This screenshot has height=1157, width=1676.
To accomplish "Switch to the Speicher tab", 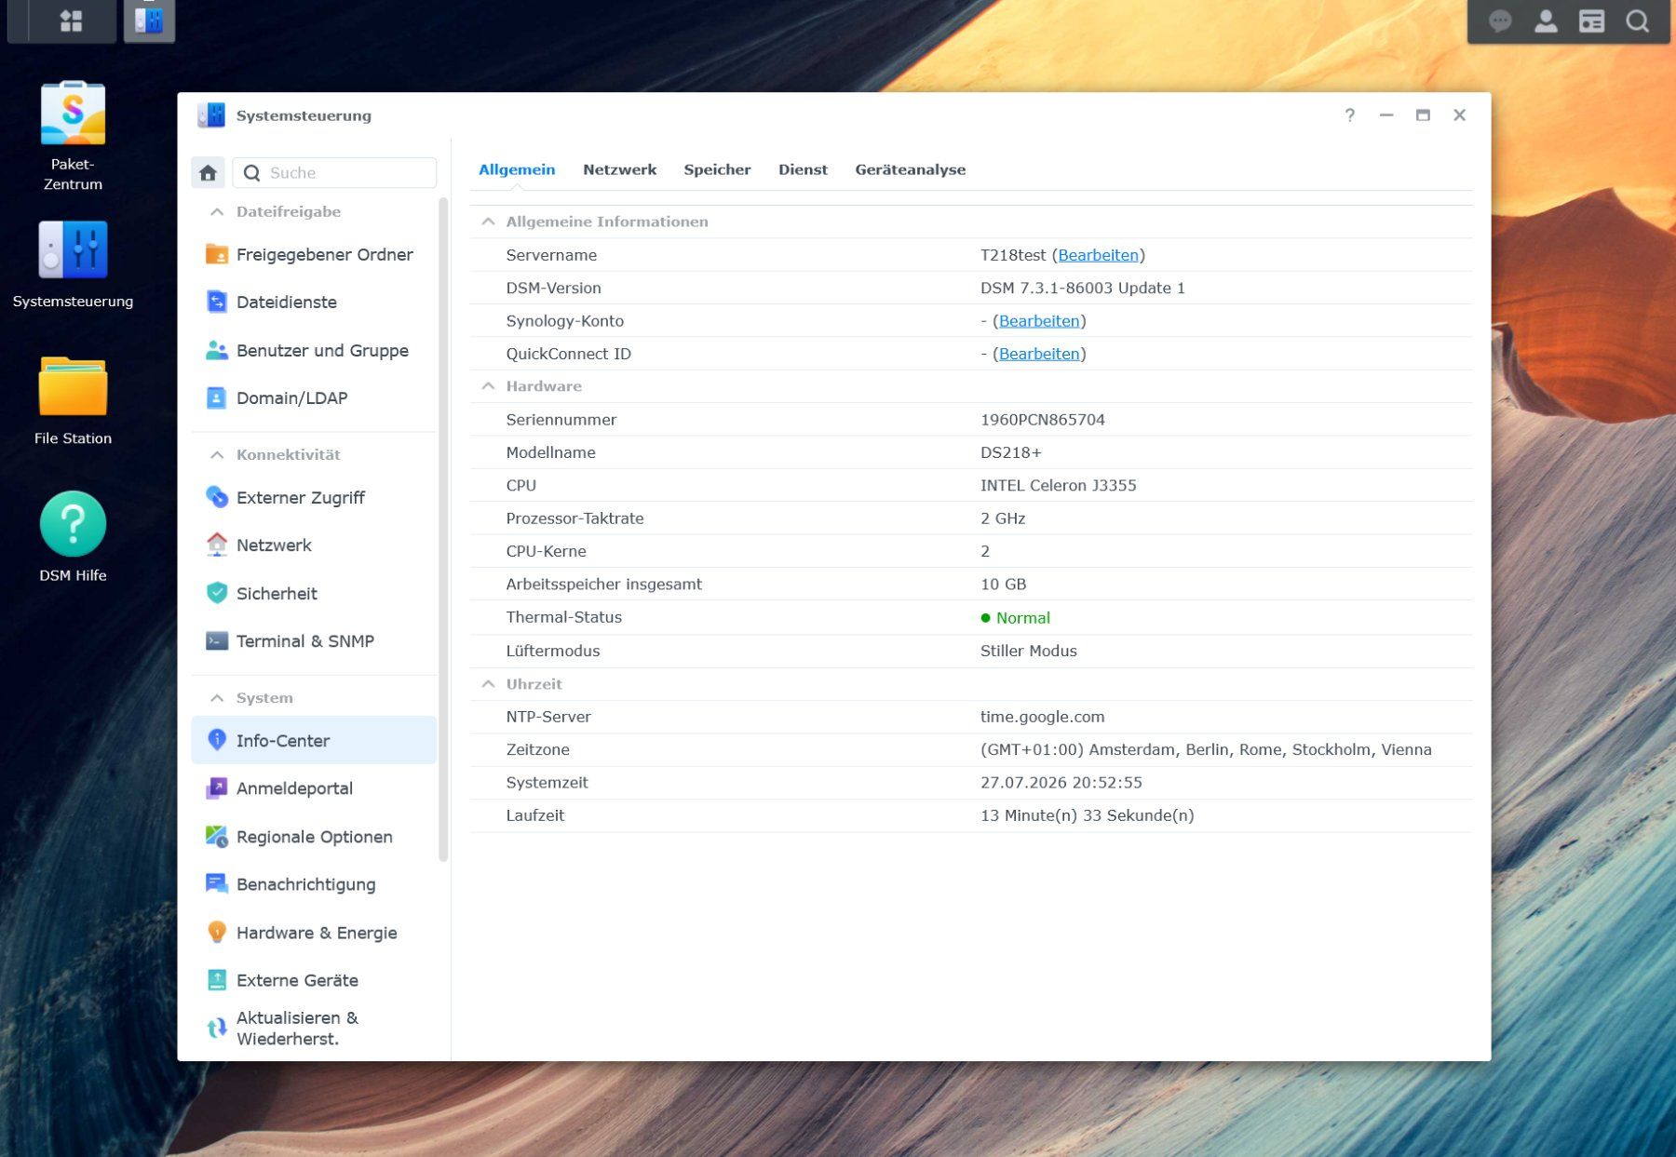I will [717, 169].
